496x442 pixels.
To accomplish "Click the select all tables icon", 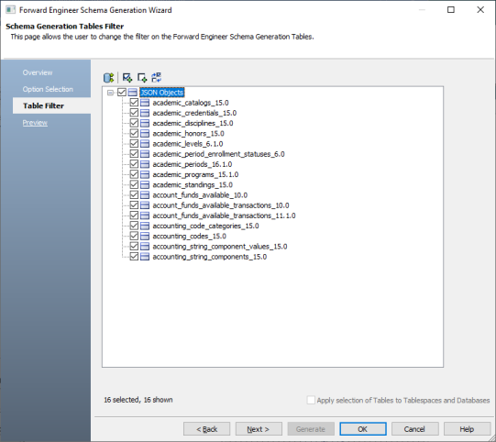I will (x=127, y=78).
